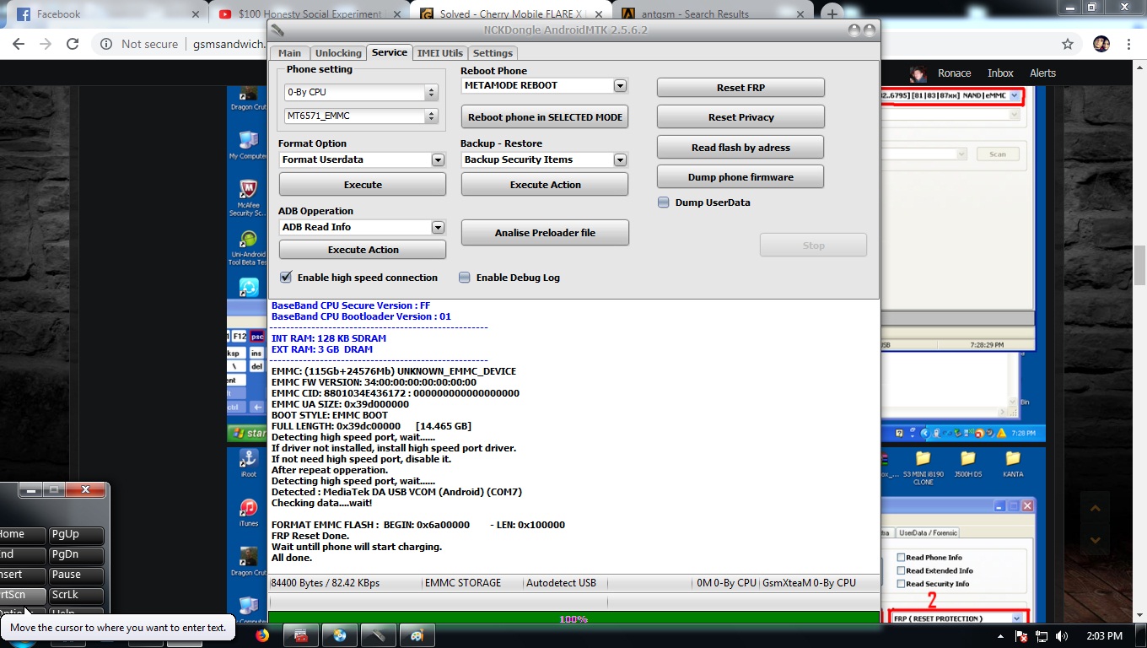The height and width of the screenshot is (648, 1147).
Task: Reload the current Chrome page
Action: 73,44
